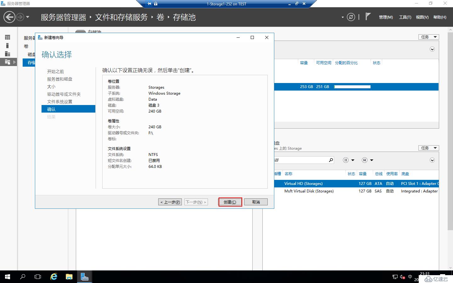Open the dropdown arrow before refresh icon
Image resolution: width=453 pixels, height=283 pixels.
point(343,17)
